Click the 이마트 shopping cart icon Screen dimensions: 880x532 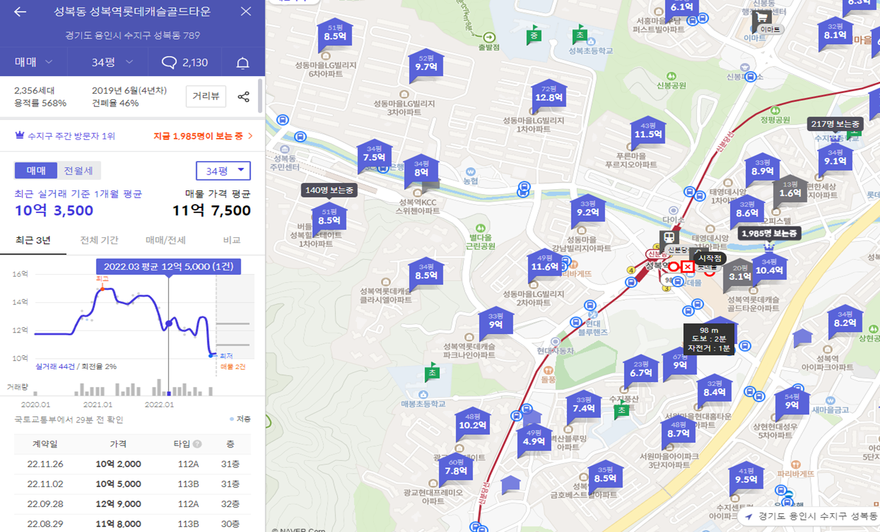(x=761, y=18)
